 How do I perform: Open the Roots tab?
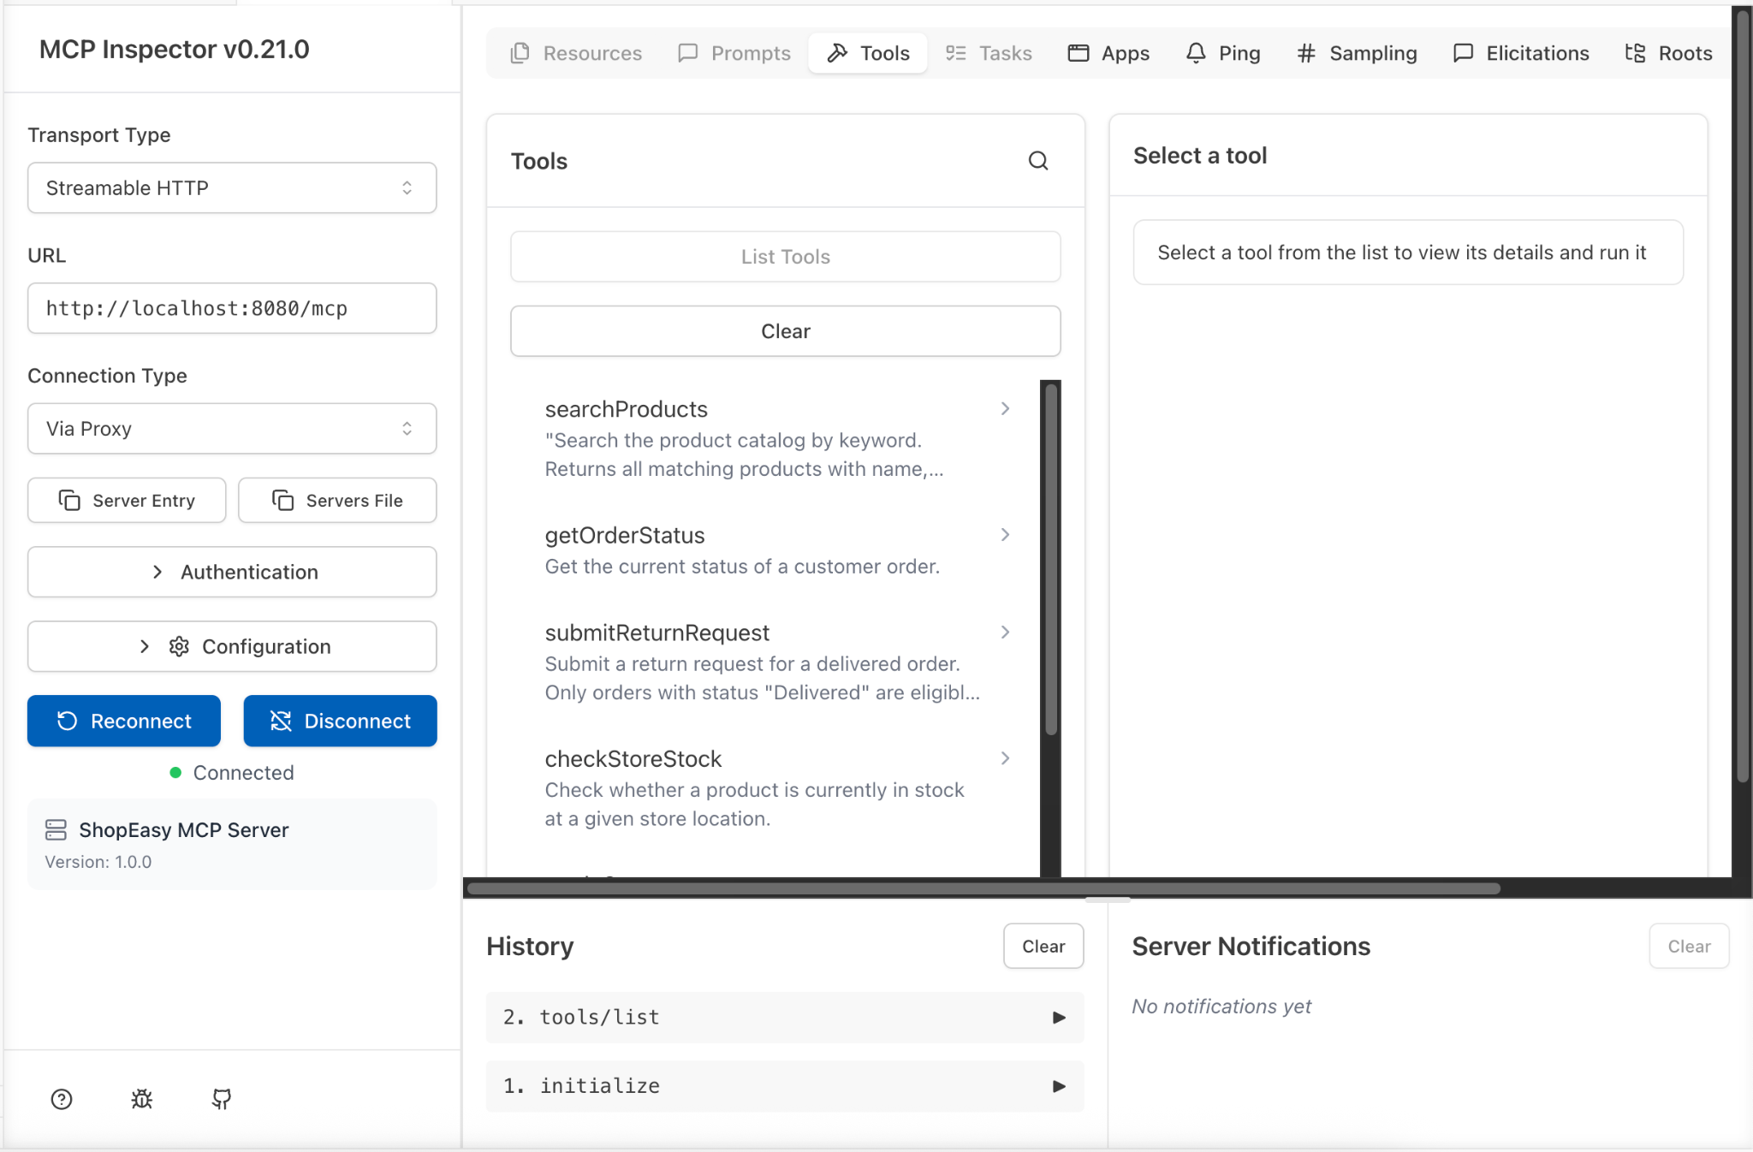(x=1669, y=53)
